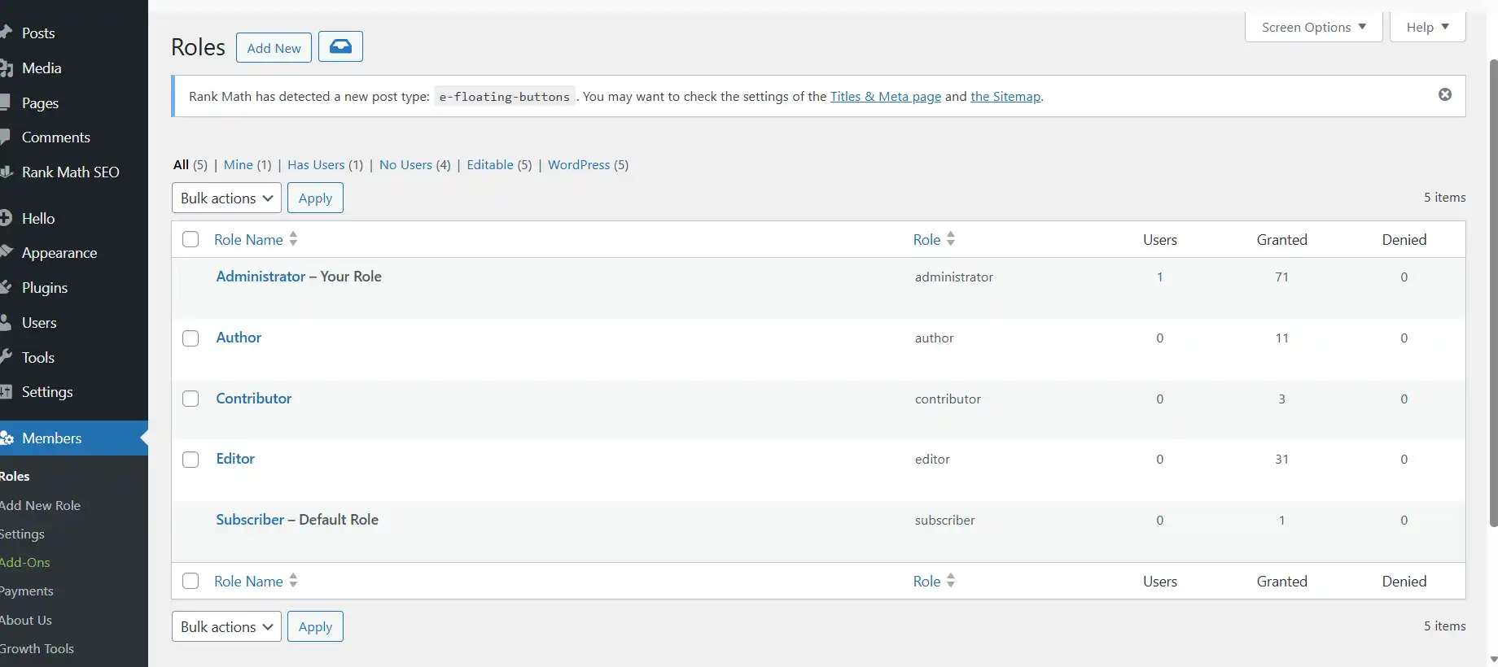This screenshot has height=667, width=1498.
Task: Filter roles by WordPress
Action: point(579,164)
